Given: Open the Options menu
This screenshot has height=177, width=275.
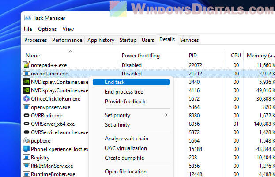Looking at the screenshot, I should (x=47, y=29).
